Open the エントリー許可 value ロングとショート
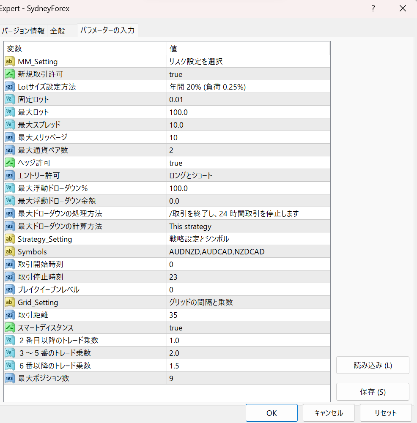The height and width of the screenshot is (423, 417). tap(248, 175)
